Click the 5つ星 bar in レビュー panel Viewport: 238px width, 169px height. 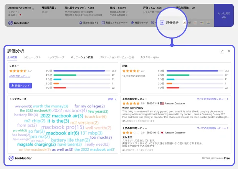(82, 71)
